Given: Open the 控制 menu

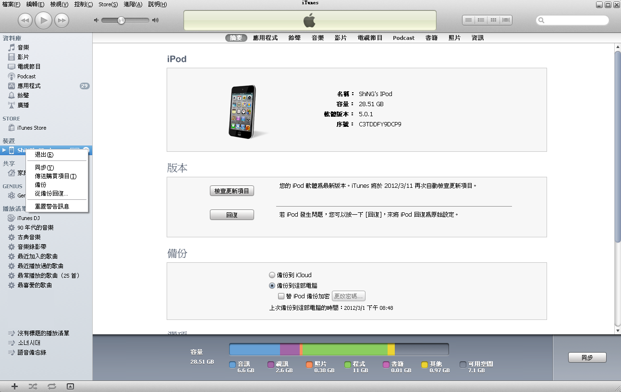Looking at the screenshot, I should click(x=84, y=4).
